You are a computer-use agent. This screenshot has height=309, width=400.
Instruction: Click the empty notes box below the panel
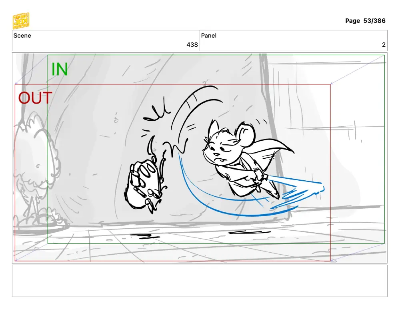pos(200,281)
